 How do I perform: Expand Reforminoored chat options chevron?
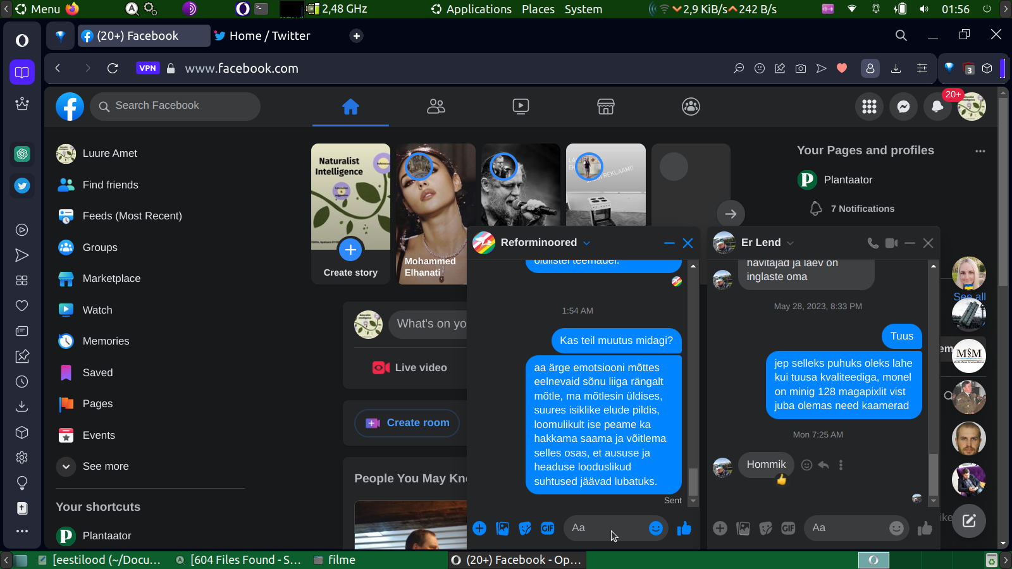tap(586, 243)
